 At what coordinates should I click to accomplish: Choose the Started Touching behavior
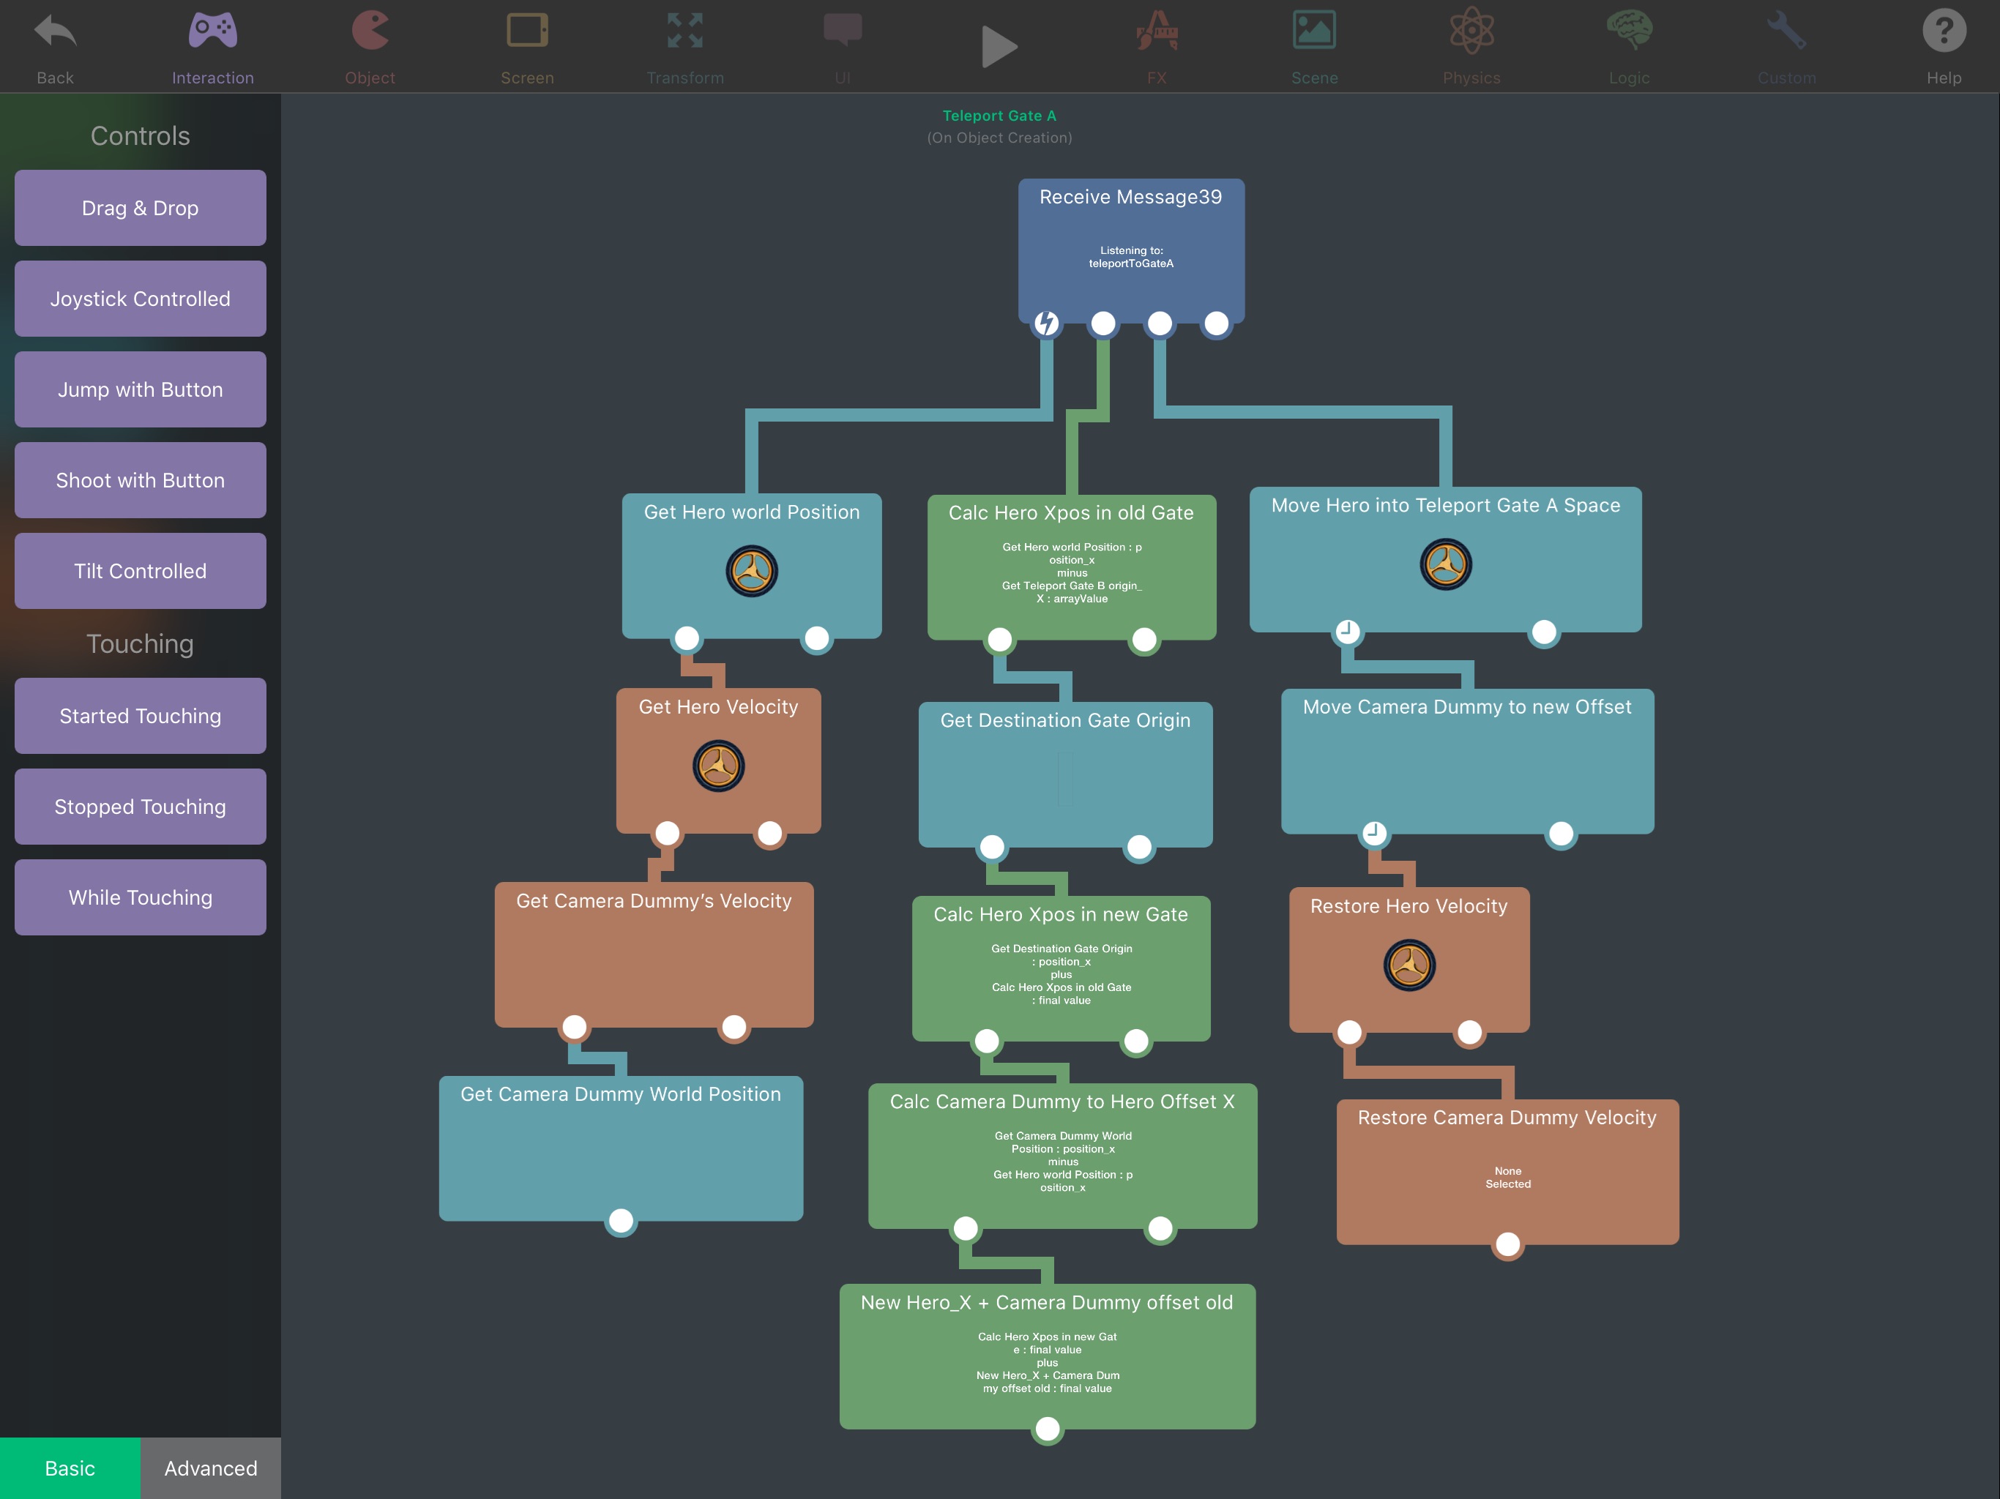click(140, 716)
